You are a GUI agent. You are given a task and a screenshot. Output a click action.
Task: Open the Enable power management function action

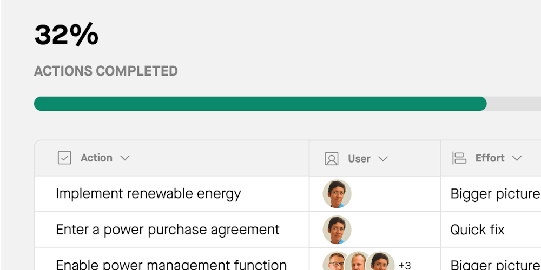(x=171, y=264)
